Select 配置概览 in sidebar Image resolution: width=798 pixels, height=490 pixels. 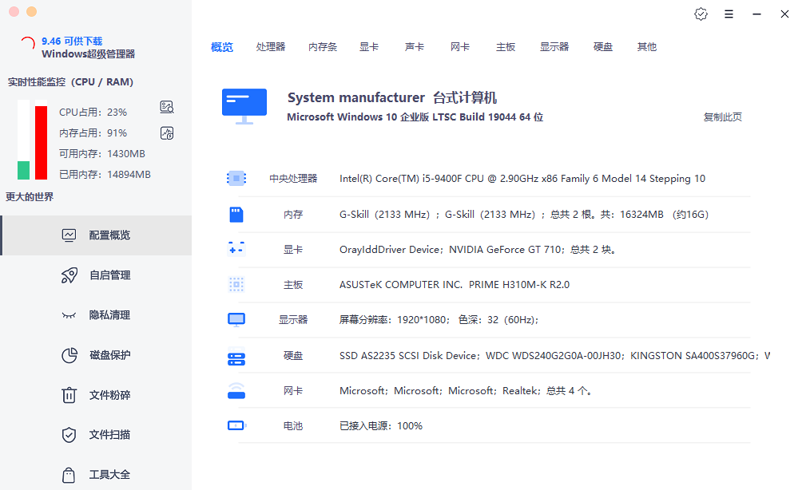click(x=96, y=235)
